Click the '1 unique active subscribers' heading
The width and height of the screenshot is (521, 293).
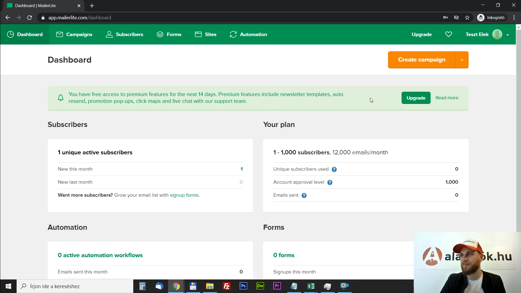point(95,152)
